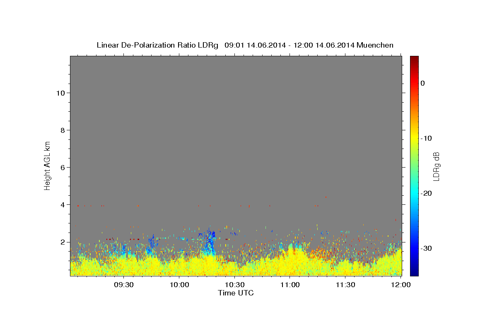The width and height of the screenshot is (497, 331).
Task: Click the colorbar value label -30
Action: (427, 248)
